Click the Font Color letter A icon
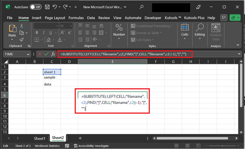The image size is (245, 149). pos(60,40)
